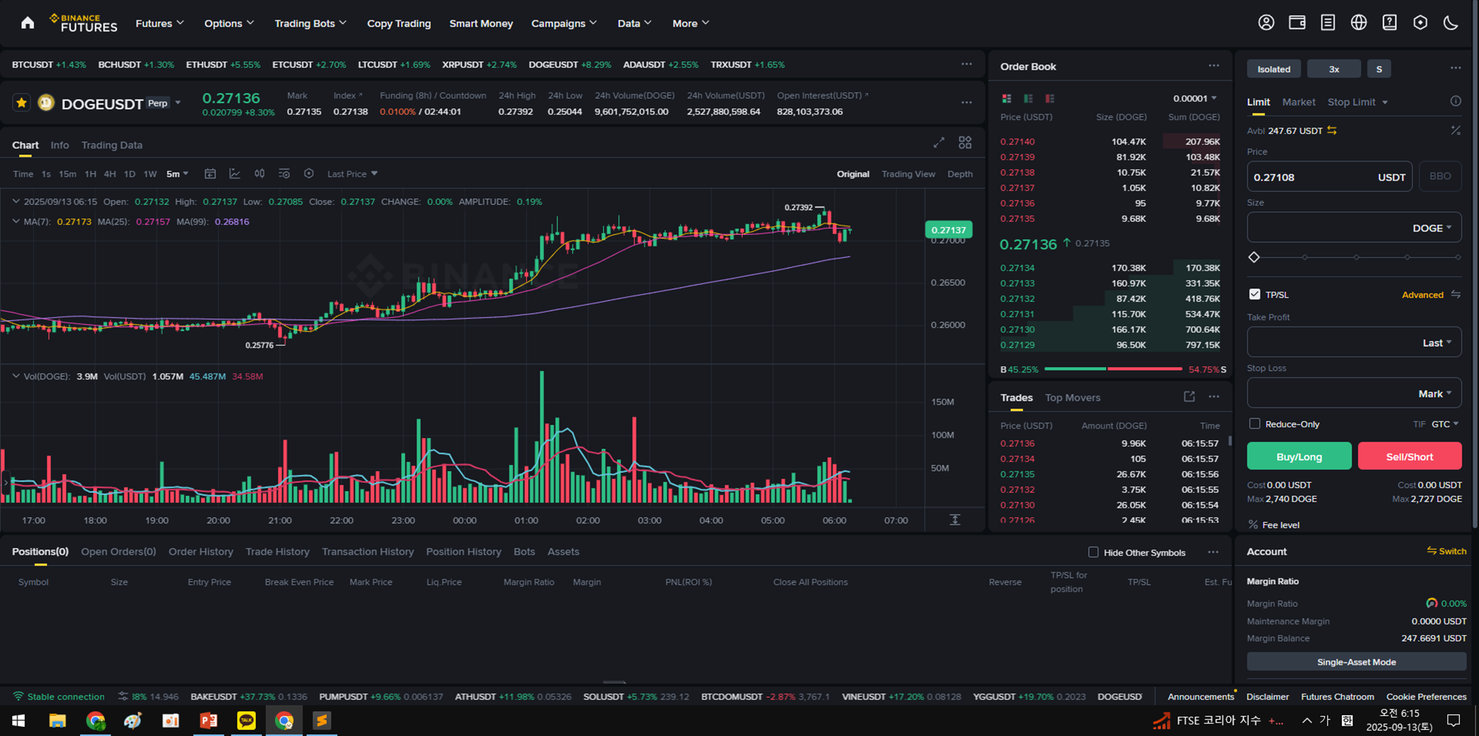The height and width of the screenshot is (736, 1479).
Task: Toggle the S position mode button
Action: (1379, 69)
